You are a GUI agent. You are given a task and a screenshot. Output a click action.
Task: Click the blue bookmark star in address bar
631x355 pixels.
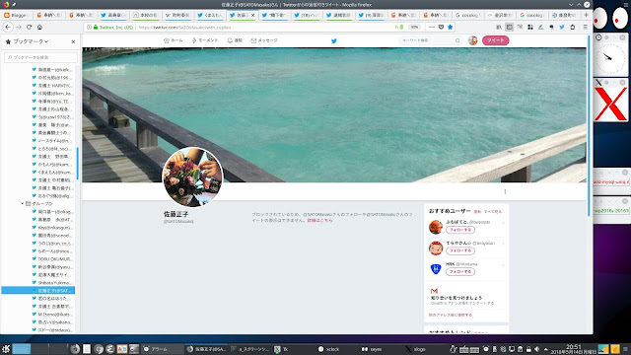coord(451,27)
